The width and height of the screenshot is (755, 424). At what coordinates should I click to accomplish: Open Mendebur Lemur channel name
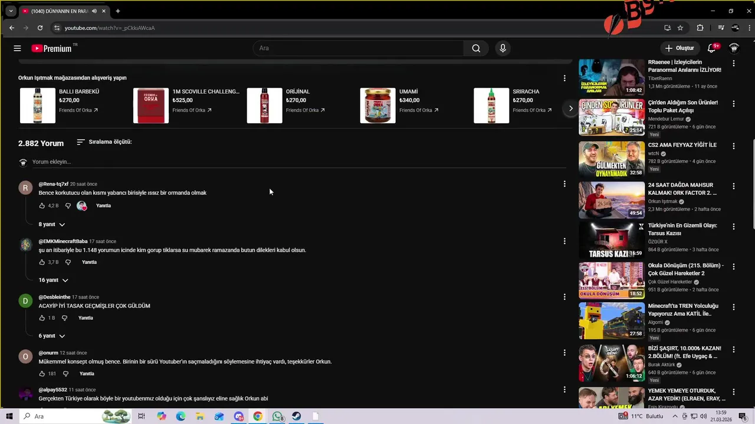666,119
